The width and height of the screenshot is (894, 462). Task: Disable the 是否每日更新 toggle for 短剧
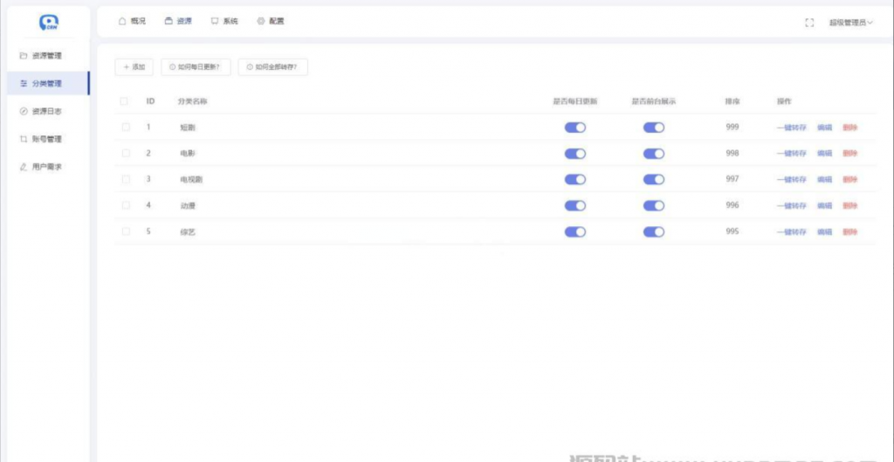click(575, 128)
